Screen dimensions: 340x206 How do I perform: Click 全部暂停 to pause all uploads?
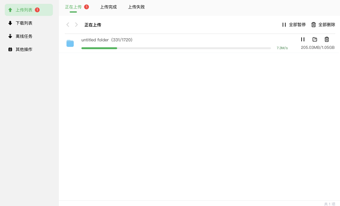294,25
